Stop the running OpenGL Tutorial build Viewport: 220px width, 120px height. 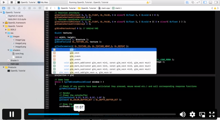[x=12, y=2]
